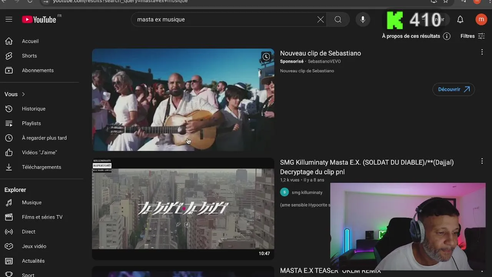The width and height of the screenshot is (492, 277).
Task: Click À propos de ces résultats text
Action: pos(411,36)
